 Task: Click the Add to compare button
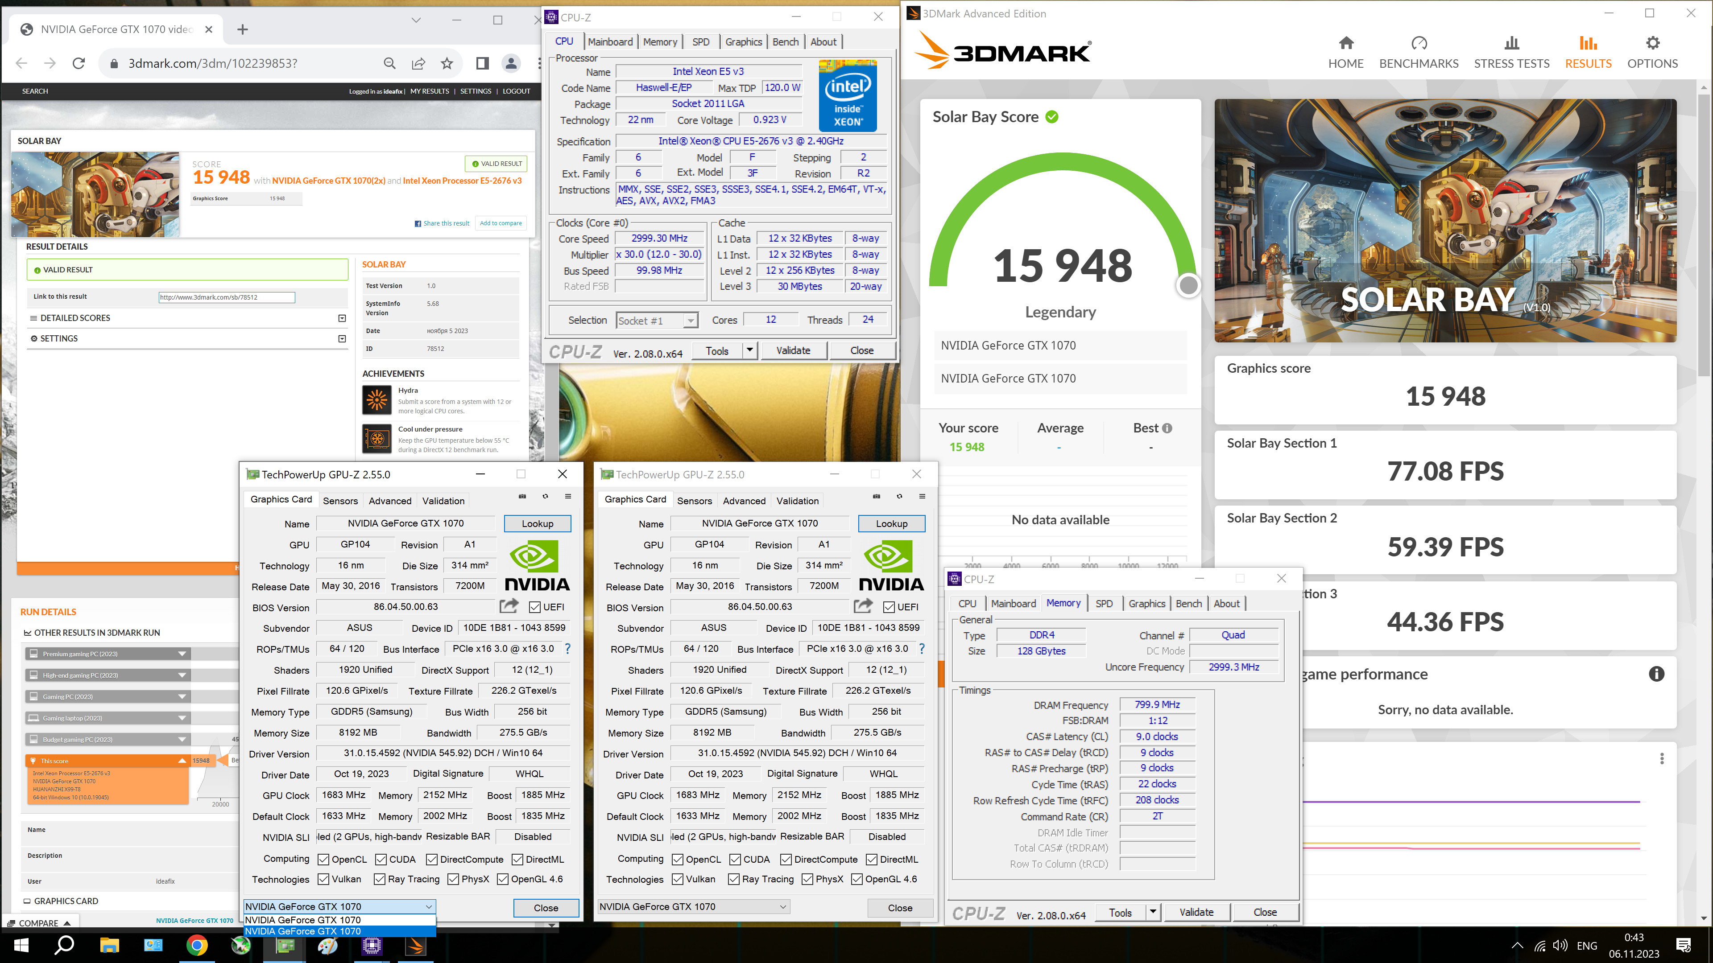pyautogui.click(x=501, y=223)
